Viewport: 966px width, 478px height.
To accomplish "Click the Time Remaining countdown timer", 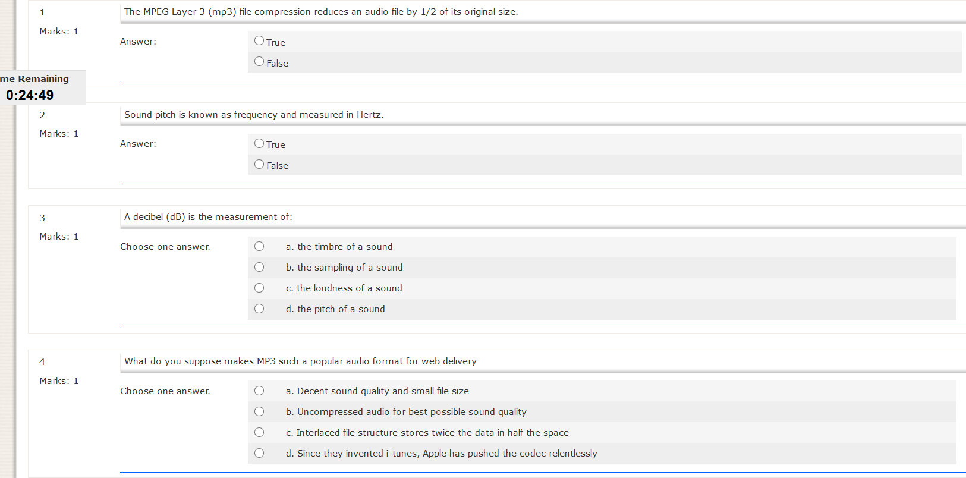I will 30,95.
